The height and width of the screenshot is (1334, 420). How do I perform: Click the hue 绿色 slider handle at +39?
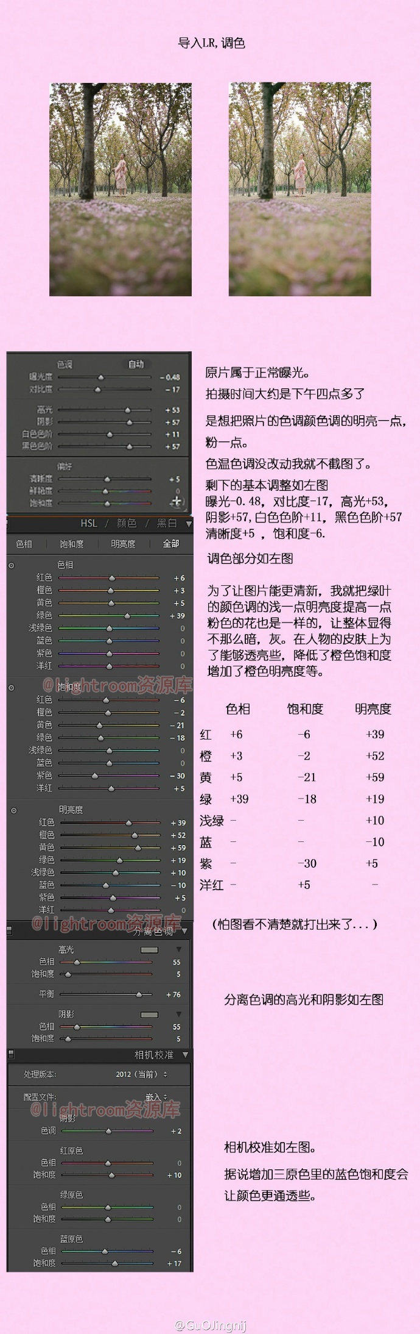point(127,616)
